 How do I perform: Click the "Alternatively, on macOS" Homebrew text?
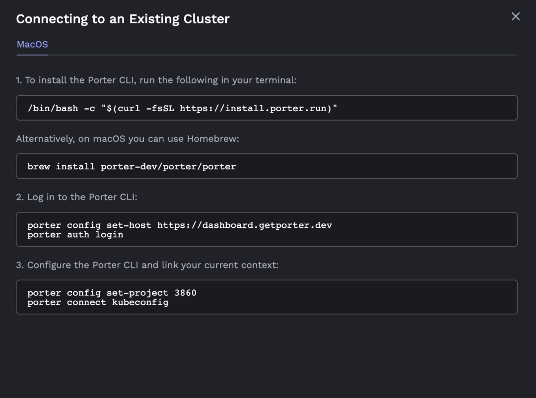pyautogui.click(x=128, y=139)
